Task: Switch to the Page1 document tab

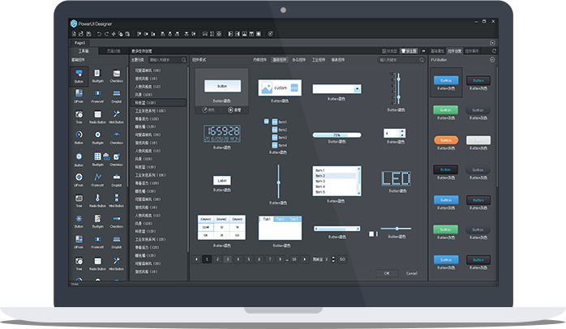Action: (x=79, y=43)
